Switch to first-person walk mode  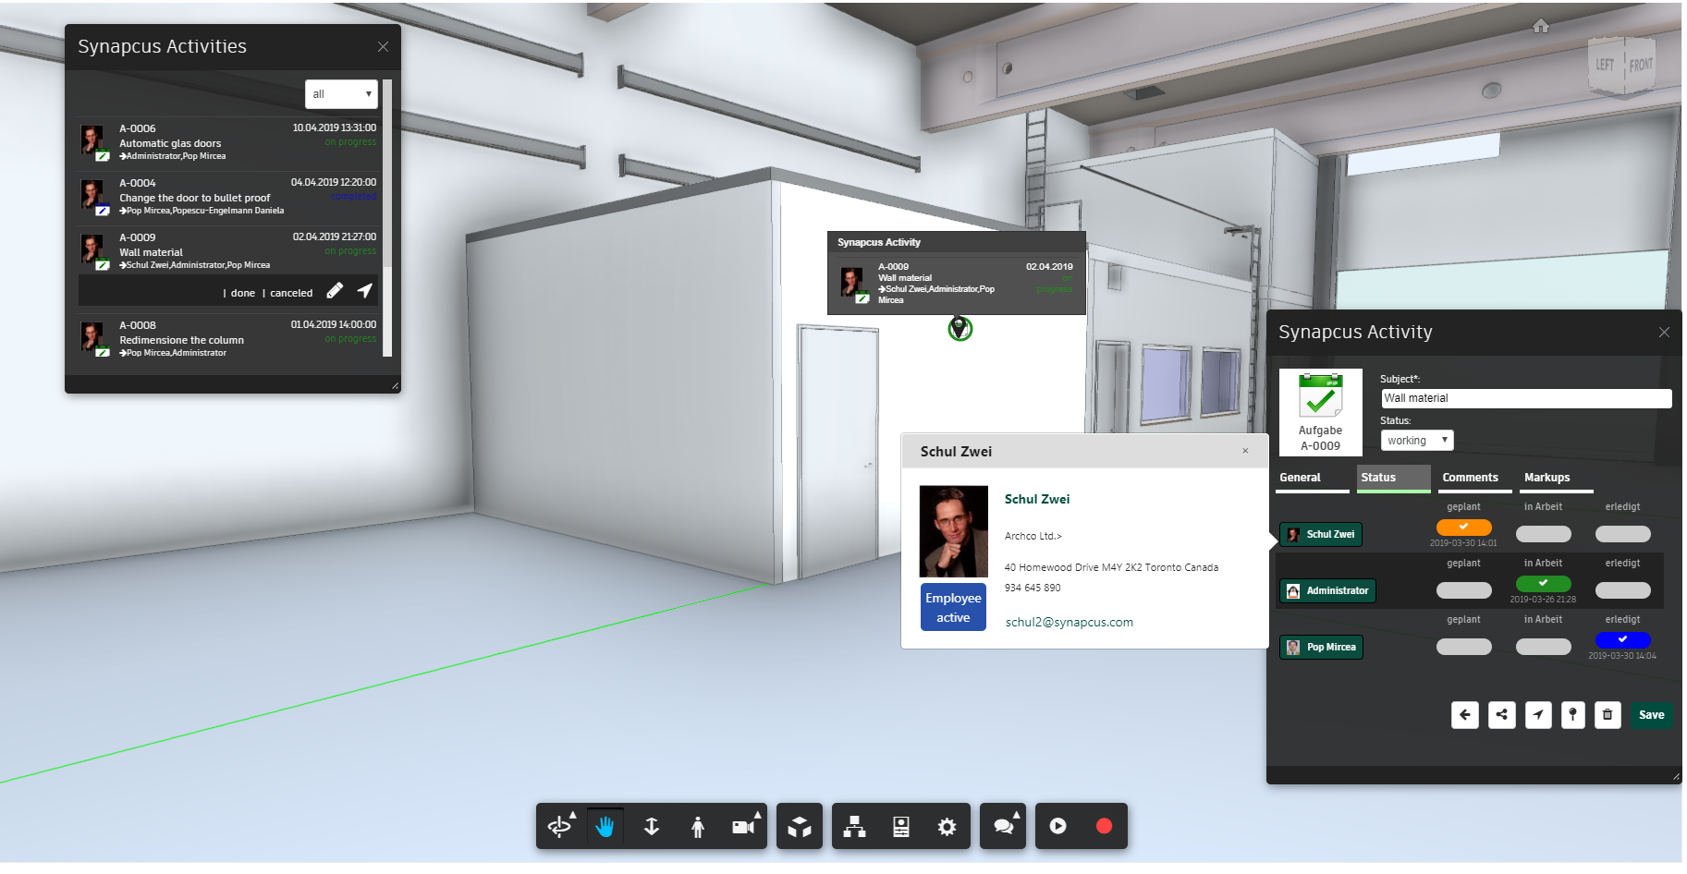coord(698,827)
